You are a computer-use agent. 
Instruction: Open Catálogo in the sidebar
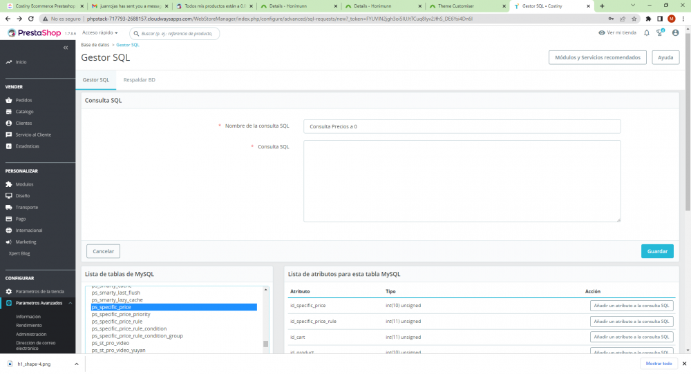point(24,112)
